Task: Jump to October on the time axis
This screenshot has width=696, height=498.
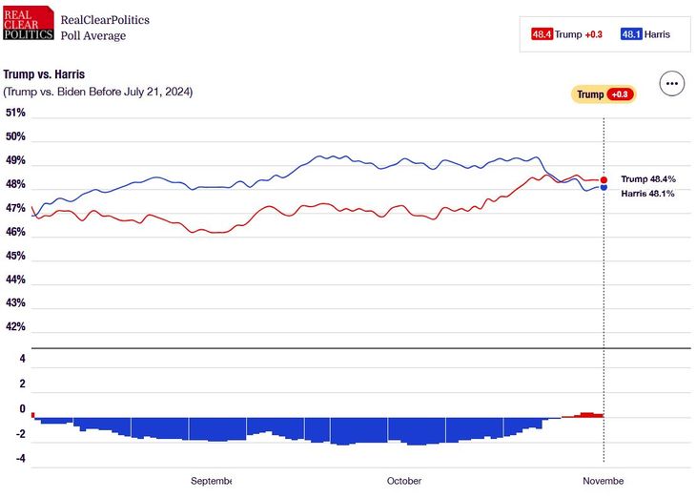Action: click(x=404, y=481)
